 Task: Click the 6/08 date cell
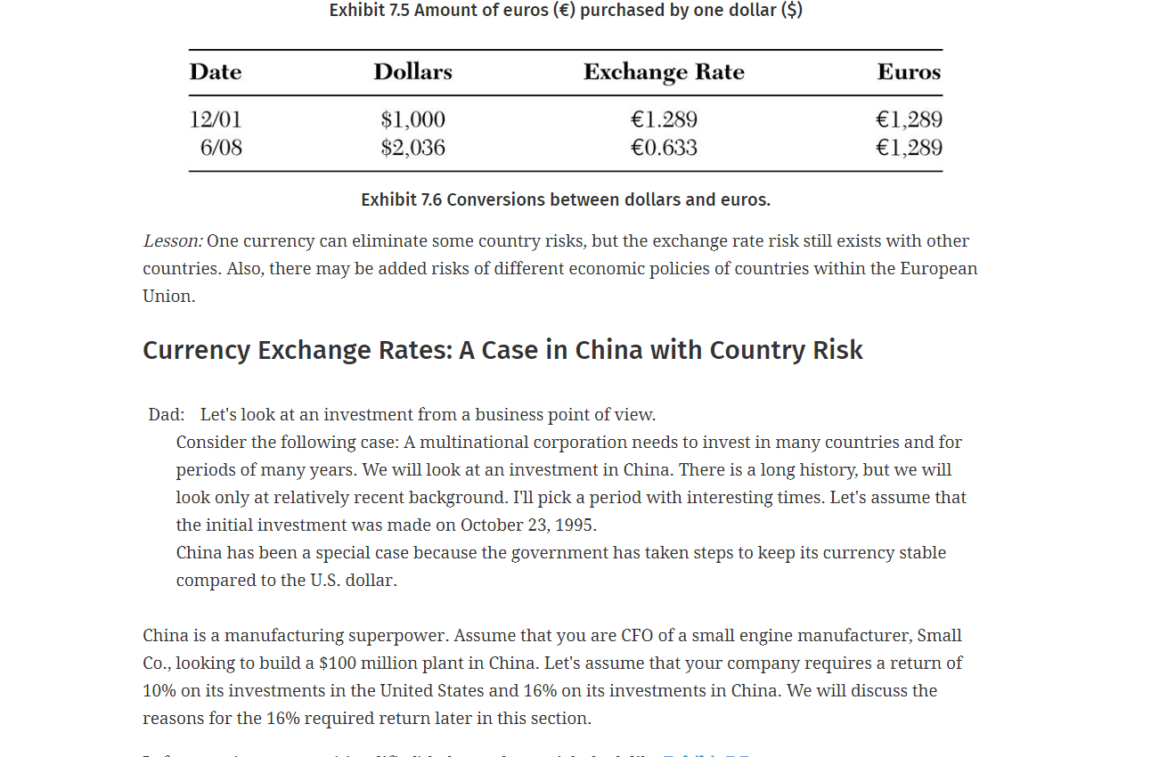(221, 148)
